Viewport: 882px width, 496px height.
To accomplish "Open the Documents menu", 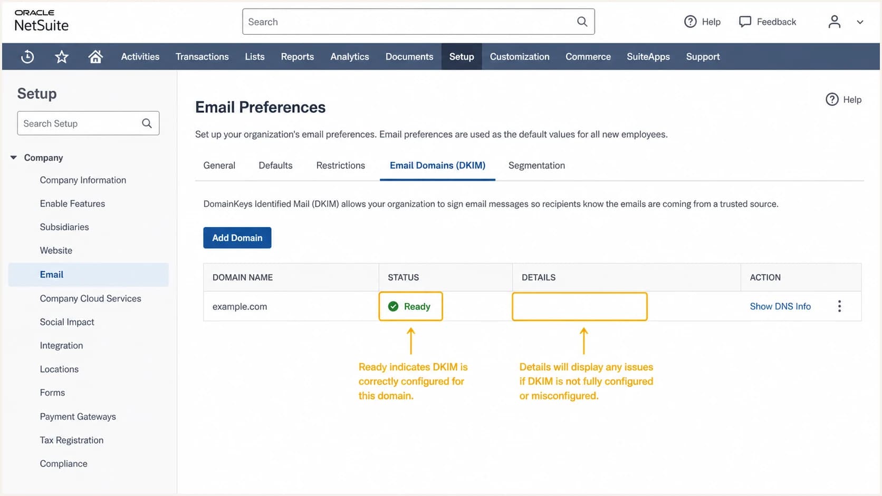I will tap(409, 56).
